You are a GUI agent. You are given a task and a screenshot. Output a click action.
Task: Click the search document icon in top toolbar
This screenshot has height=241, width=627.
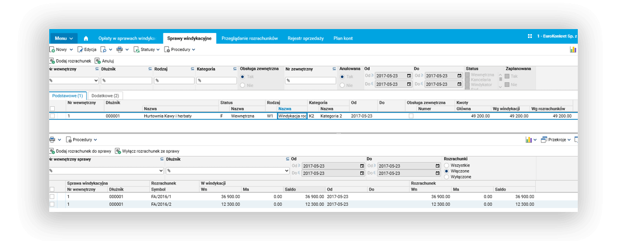[x=103, y=50]
